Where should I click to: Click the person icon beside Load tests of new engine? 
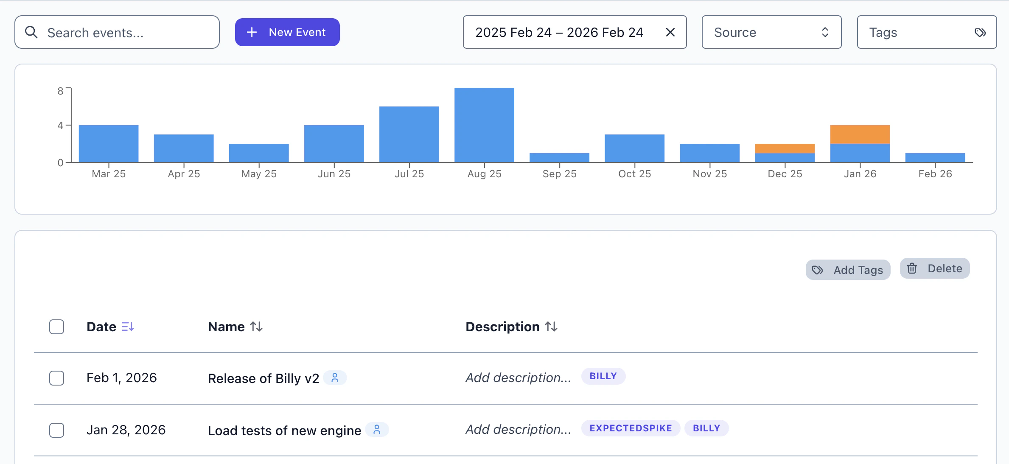[x=377, y=430]
